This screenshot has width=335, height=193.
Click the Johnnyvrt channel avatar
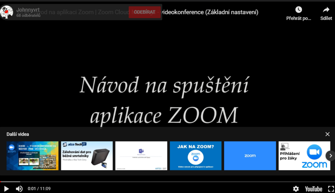tap(7, 12)
